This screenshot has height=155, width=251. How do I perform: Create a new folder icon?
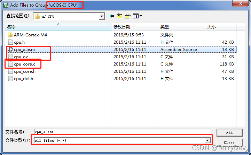tap(127, 16)
